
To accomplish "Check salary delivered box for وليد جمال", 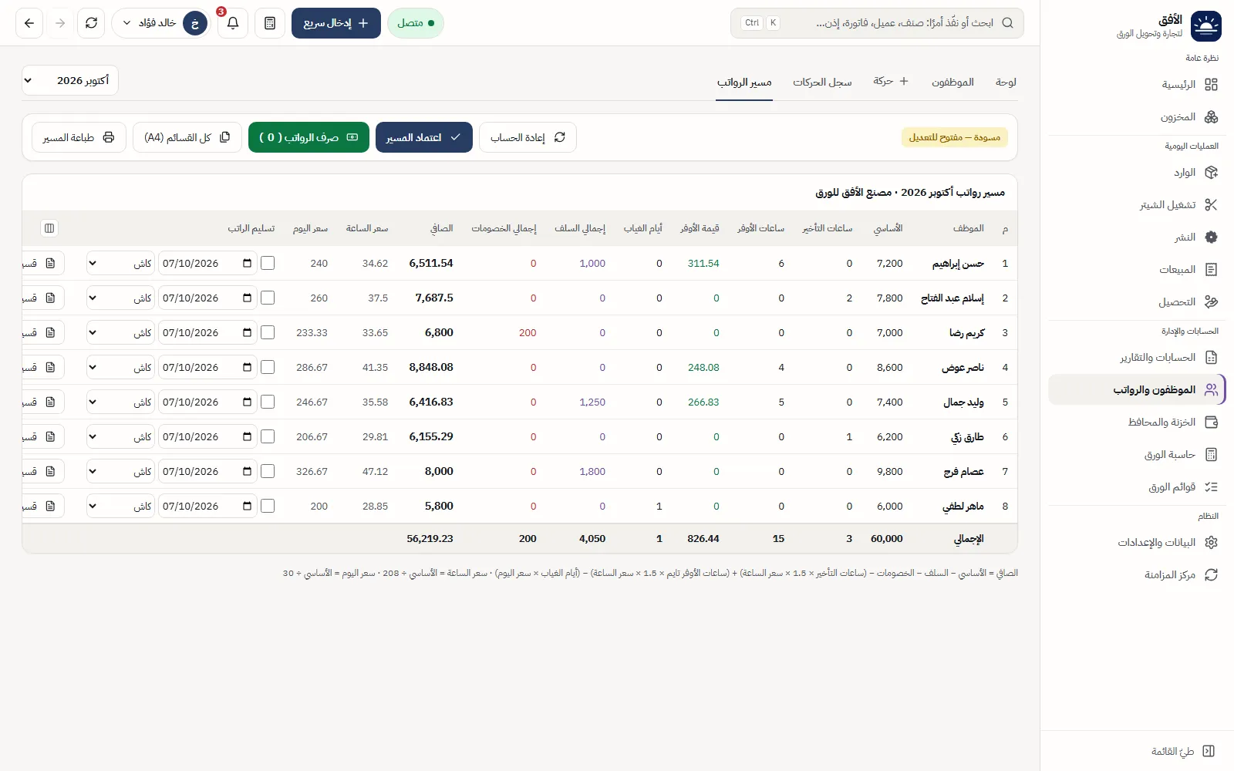I will coord(268,402).
